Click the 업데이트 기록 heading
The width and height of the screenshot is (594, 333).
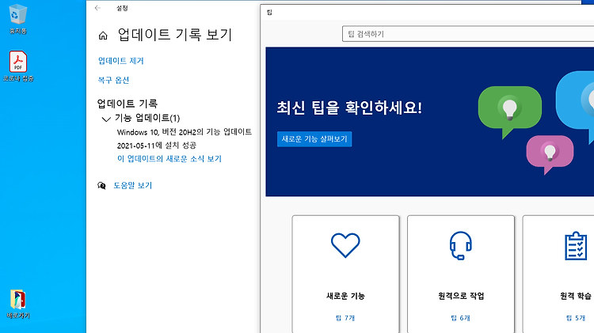point(128,104)
